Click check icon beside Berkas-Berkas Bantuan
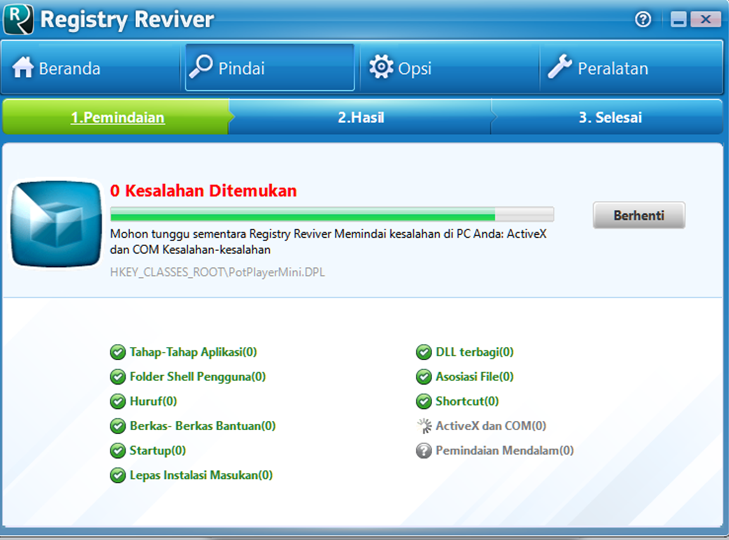Screen dimensions: 729x540 [x=117, y=426]
